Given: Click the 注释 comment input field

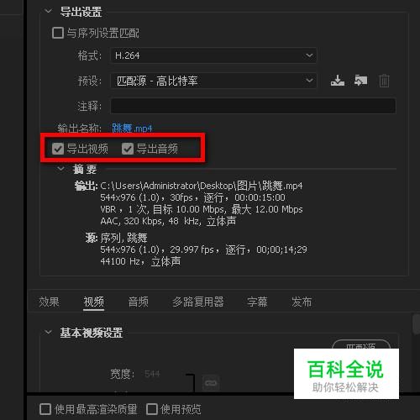Looking at the screenshot, I should tap(253, 106).
